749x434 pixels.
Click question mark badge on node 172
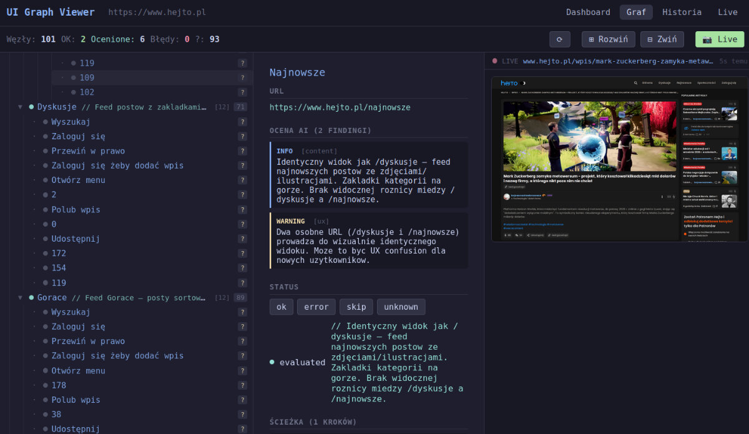[242, 254]
